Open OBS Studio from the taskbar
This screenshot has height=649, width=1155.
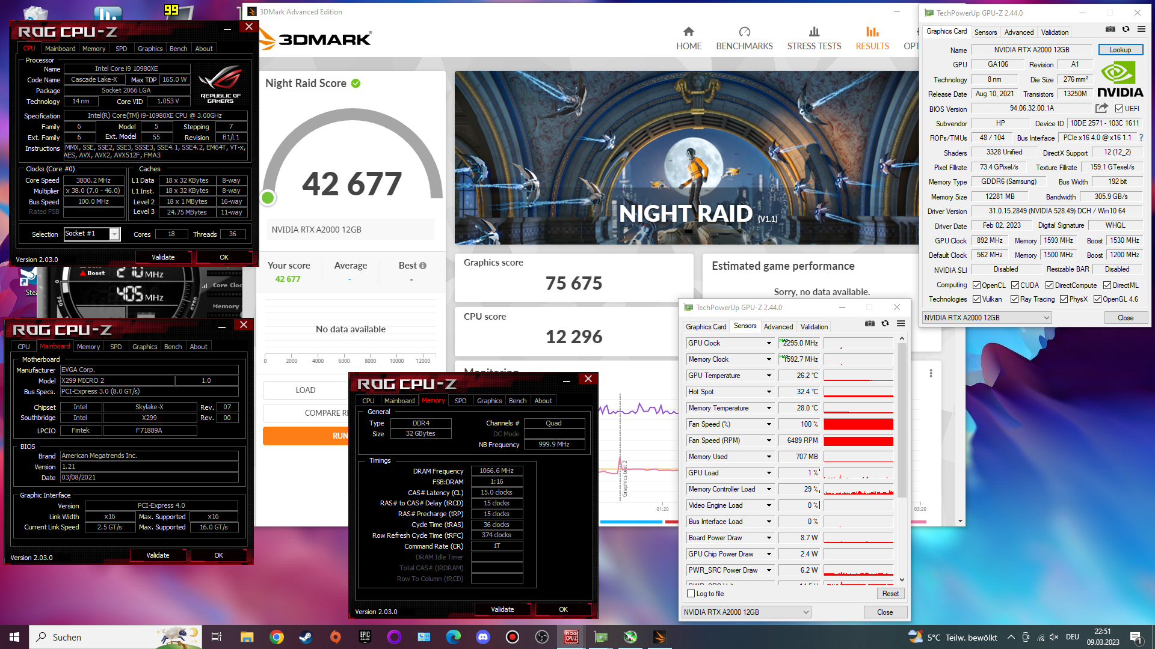point(542,637)
